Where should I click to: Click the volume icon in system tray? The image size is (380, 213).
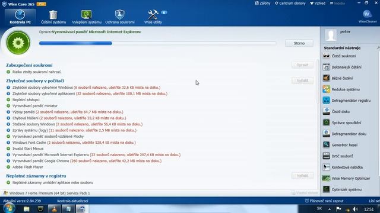pos(355,209)
